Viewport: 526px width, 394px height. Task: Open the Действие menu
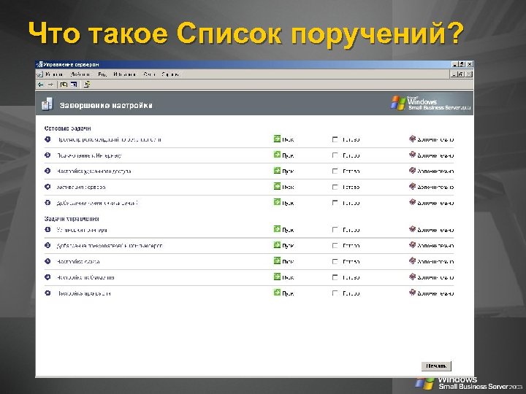click(80, 74)
